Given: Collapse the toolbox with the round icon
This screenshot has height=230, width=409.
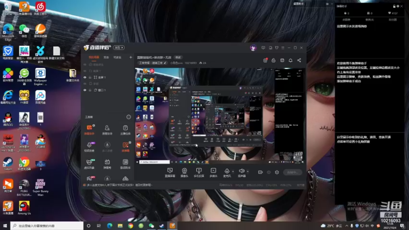Looking at the screenshot, I should (x=129, y=117).
